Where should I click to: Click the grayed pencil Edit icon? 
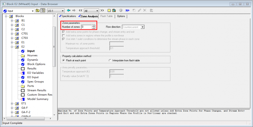click(139, 10)
